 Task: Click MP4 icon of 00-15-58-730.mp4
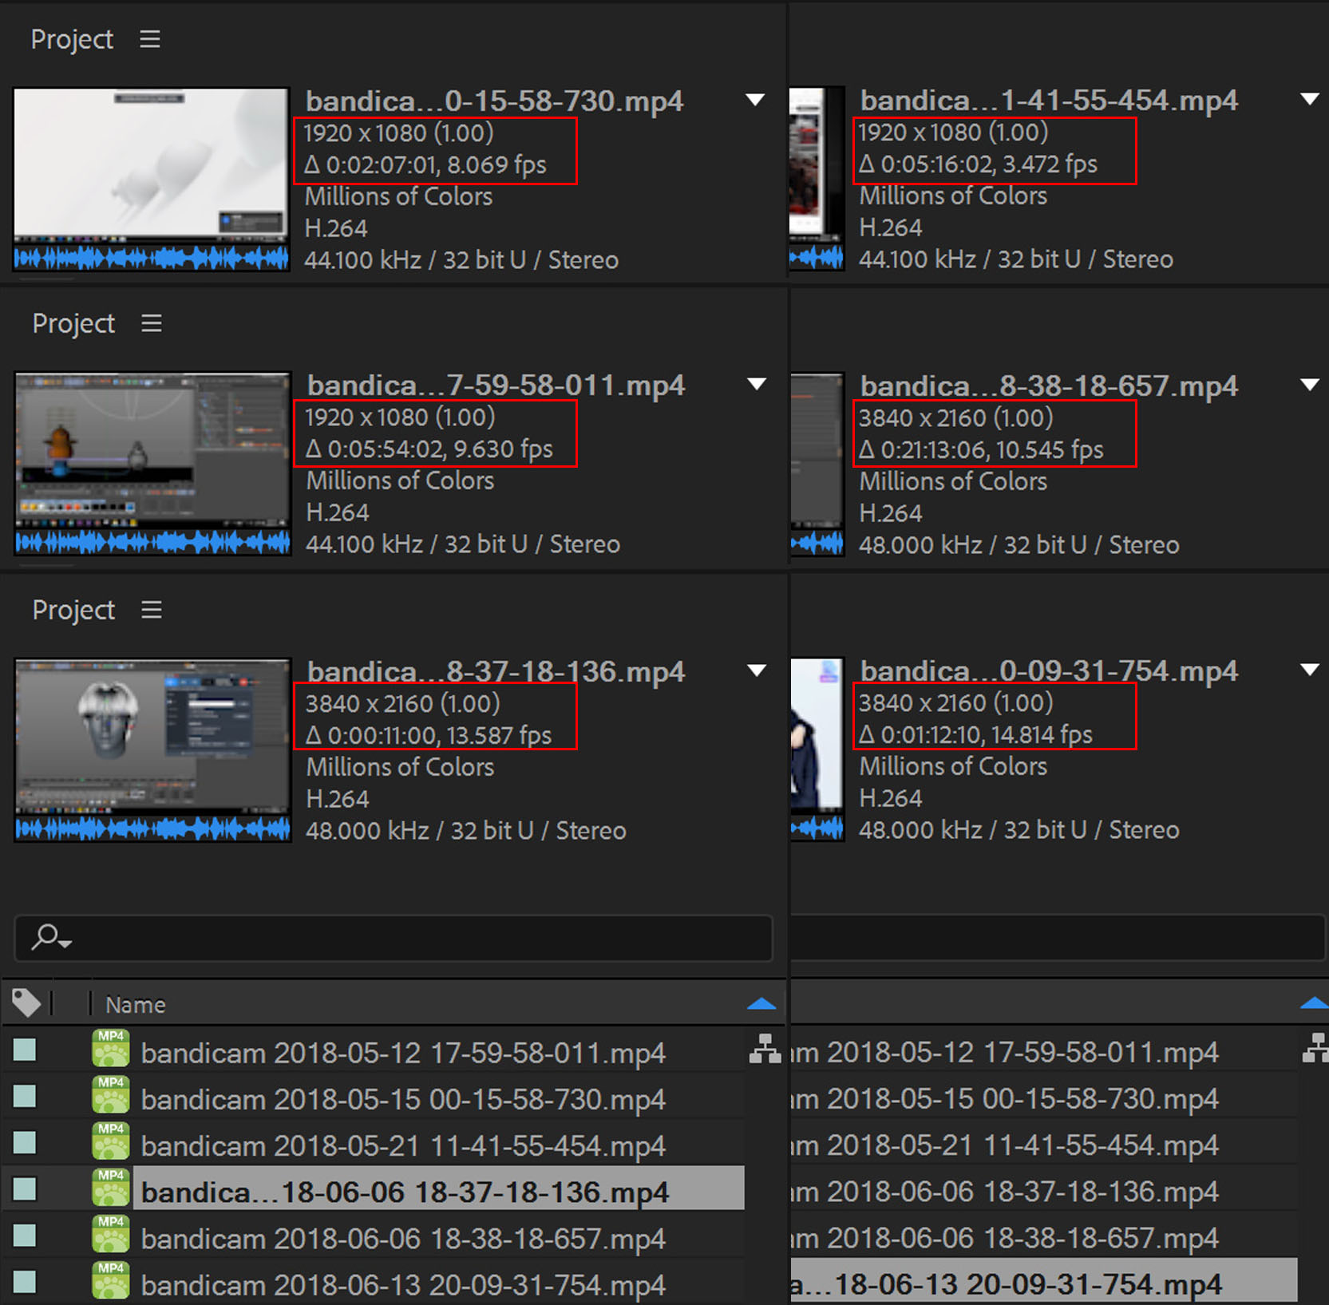click(x=111, y=1095)
